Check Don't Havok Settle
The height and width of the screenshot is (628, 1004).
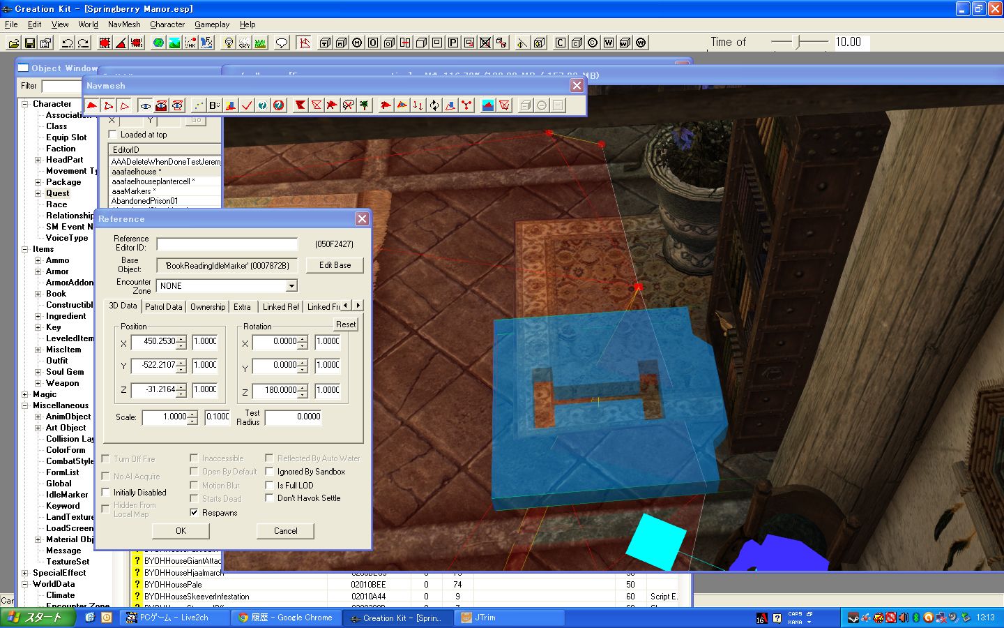(269, 498)
